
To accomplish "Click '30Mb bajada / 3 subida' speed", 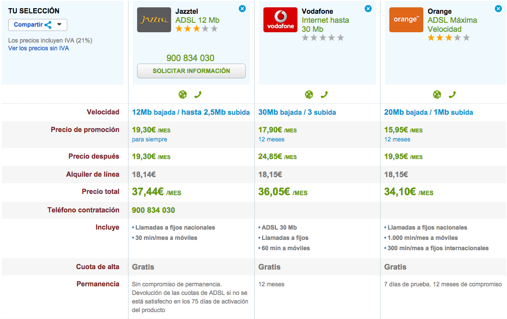I will tap(297, 112).
